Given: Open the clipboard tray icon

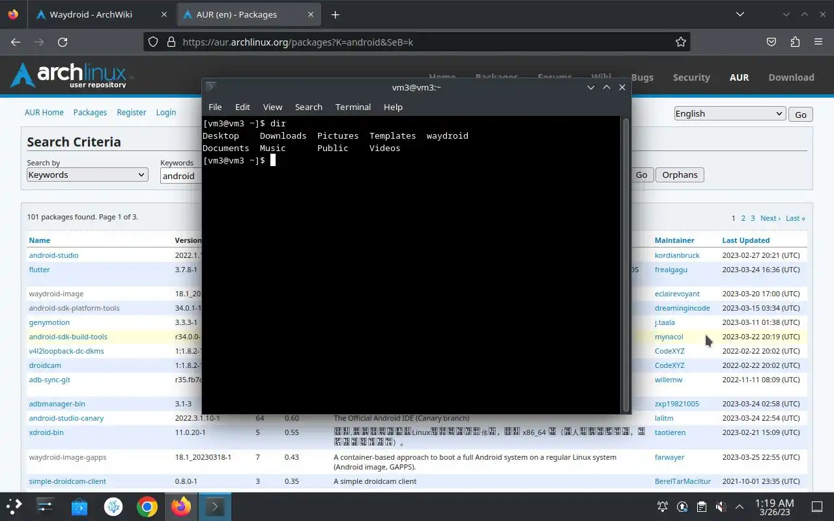Looking at the screenshot, I should tap(701, 507).
